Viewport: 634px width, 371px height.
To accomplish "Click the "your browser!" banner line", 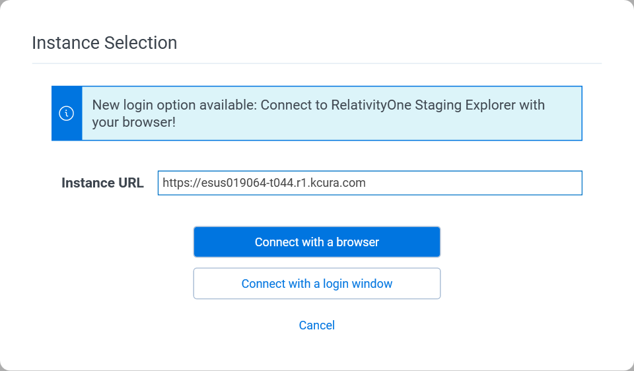I will click(x=134, y=122).
